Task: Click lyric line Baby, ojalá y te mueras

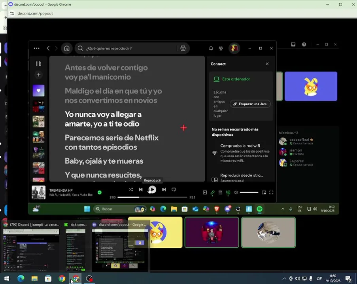Action: [x=104, y=161]
